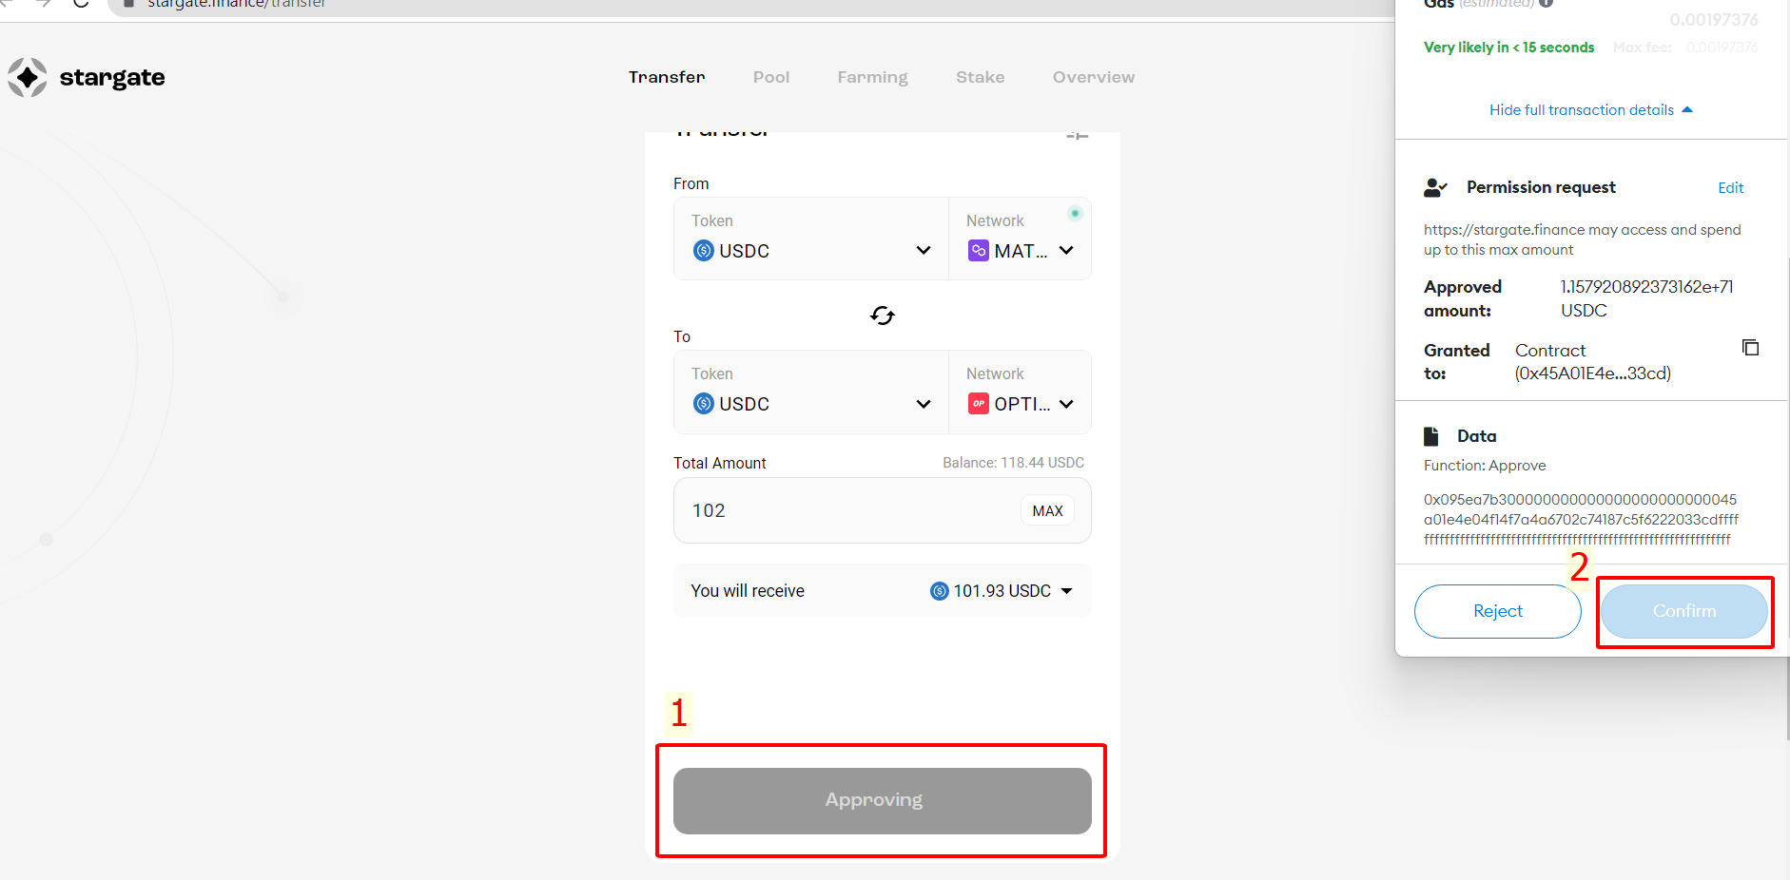Image resolution: width=1790 pixels, height=880 pixels.
Task: Click the Balance: 118.44 USDC text
Action: click(x=1013, y=463)
